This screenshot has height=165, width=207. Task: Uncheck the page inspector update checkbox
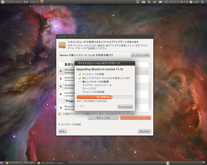[x=61, y=79]
